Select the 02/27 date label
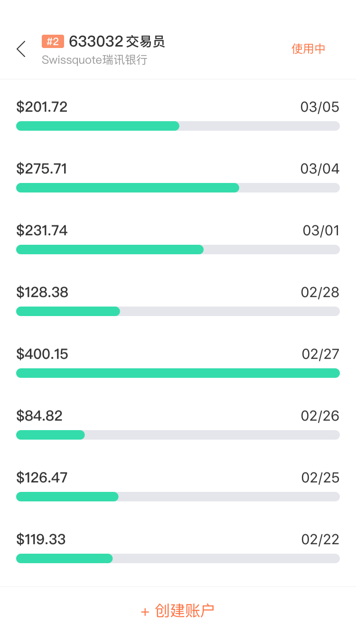356x634 pixels. [x=320, y=354]
